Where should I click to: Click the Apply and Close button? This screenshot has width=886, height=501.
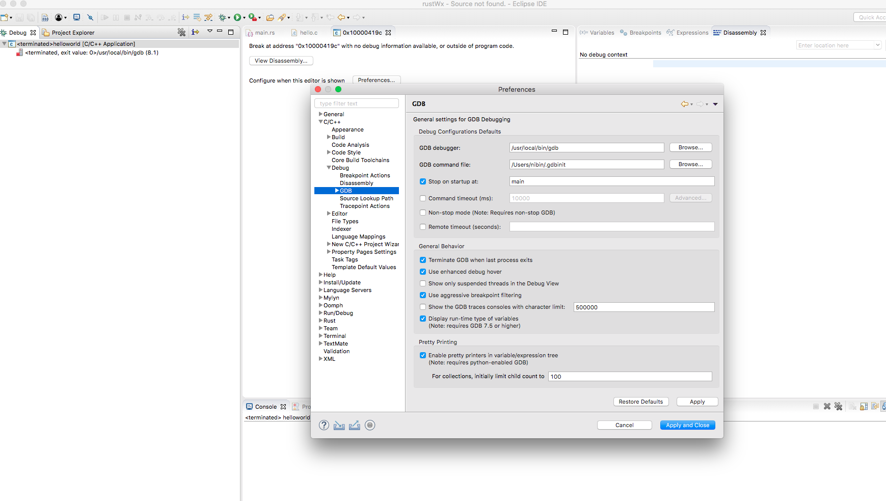[687, 425]
